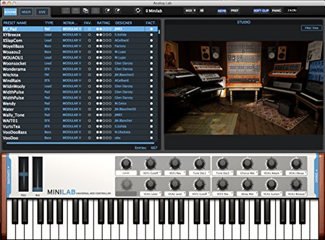Click the VCA2 Level knob
The height and width of the screenshot is (240, 325).
click(x=175, y=185)
